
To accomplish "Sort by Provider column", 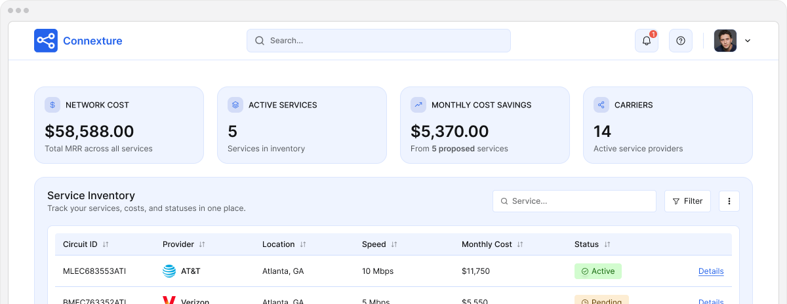I will pos(202,244).
